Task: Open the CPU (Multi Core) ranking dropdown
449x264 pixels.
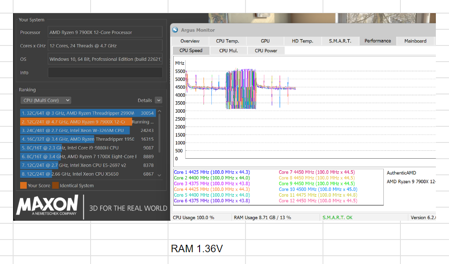Action: 46,101
